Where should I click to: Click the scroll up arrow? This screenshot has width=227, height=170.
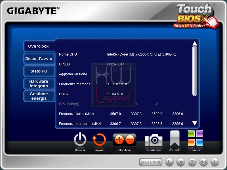(x=195, y=43)
